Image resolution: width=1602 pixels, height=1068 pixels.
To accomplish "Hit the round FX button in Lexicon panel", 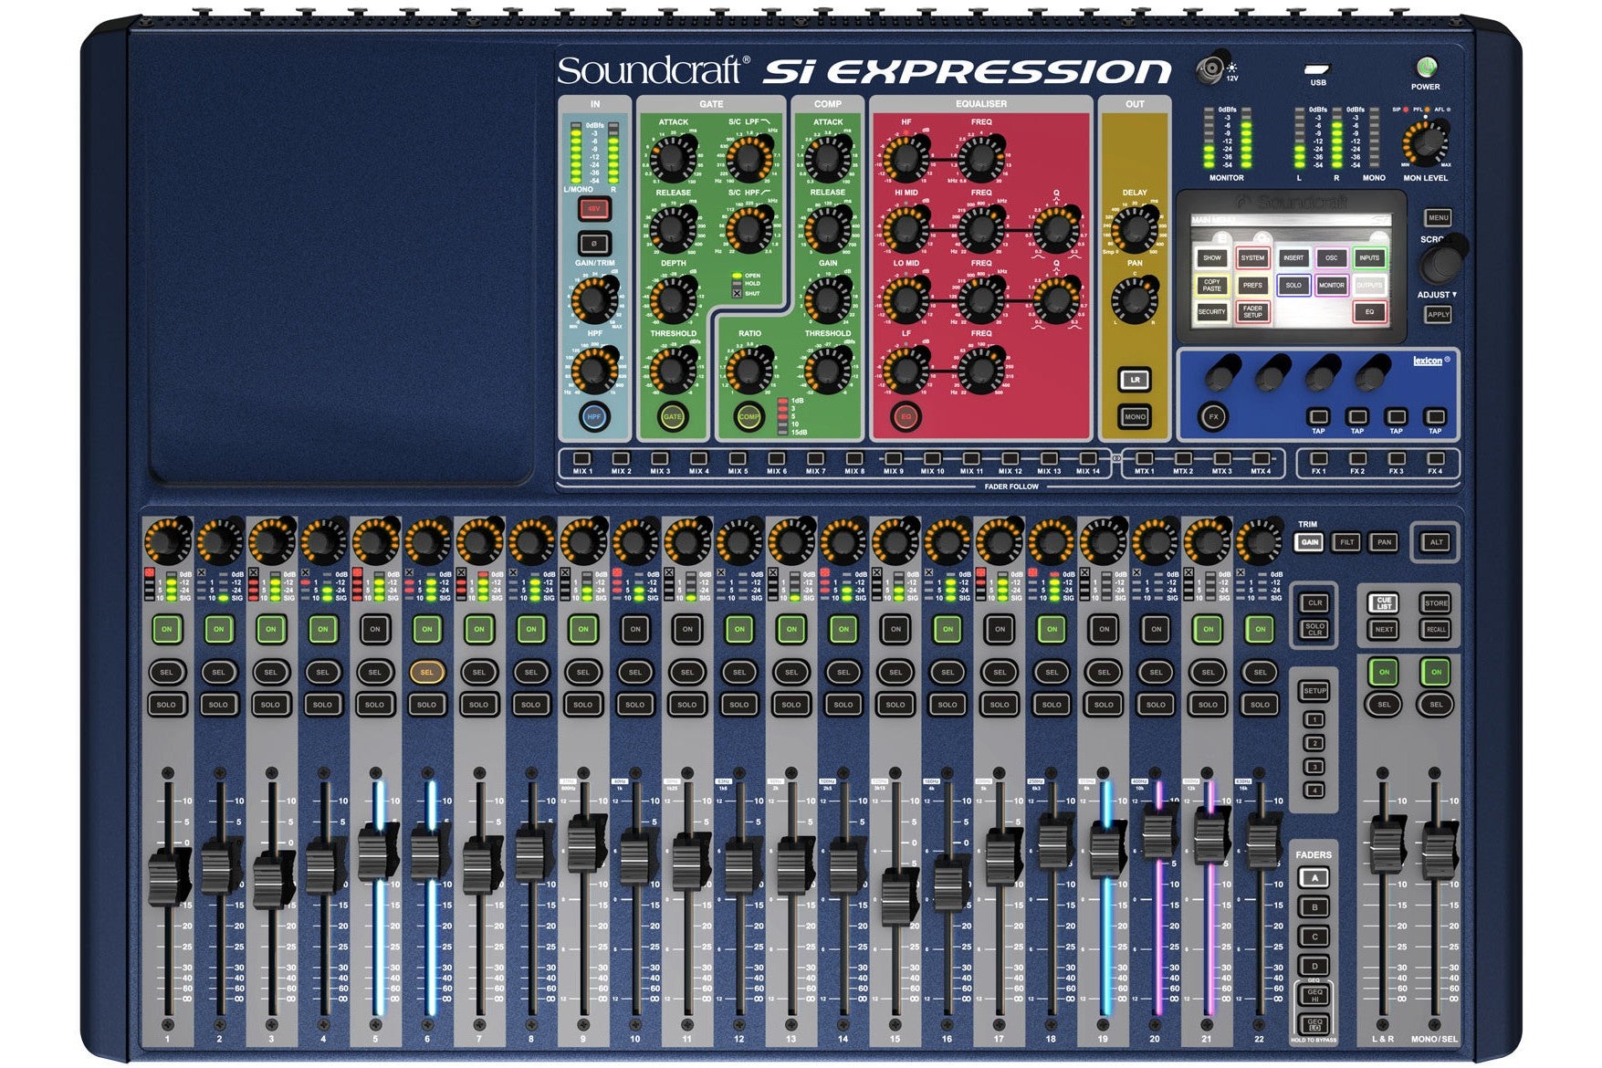I will (x=1214, y=416).
